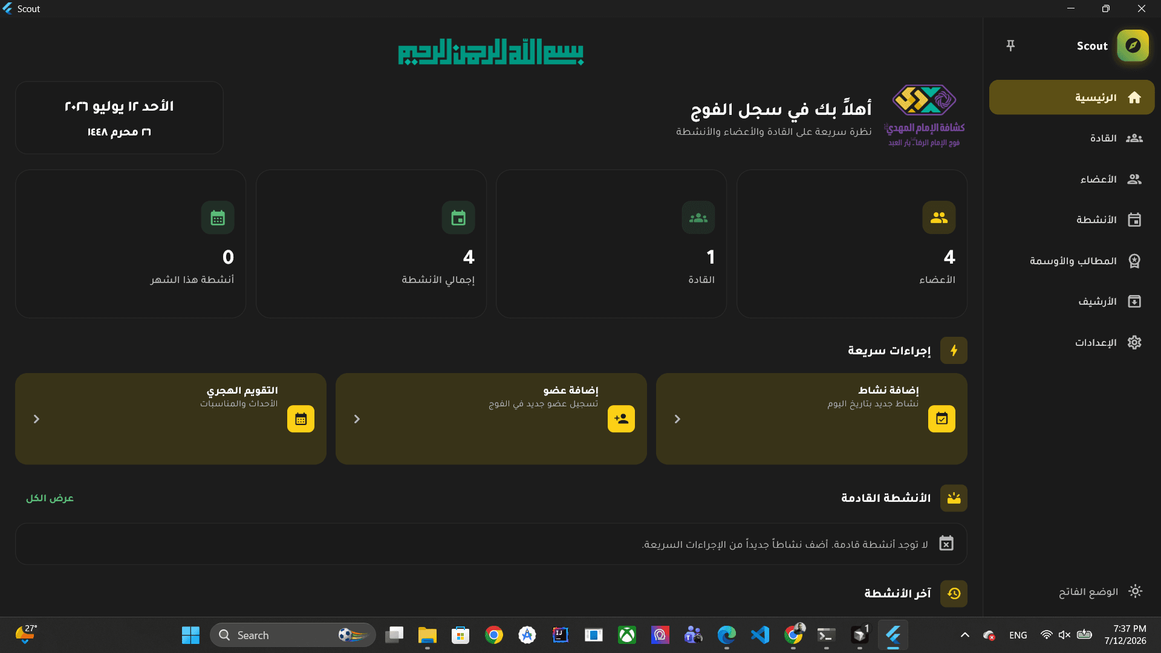Open the الأعضاء members page

pyautogui.click(x=1072, y=180)
